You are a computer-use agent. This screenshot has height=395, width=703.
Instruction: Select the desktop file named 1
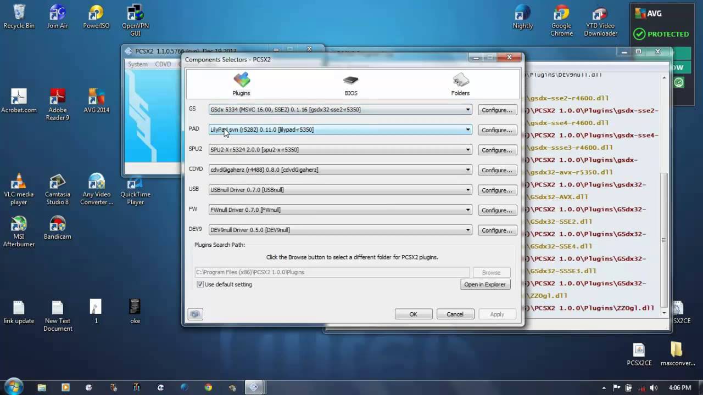click(x=96, y=312)
